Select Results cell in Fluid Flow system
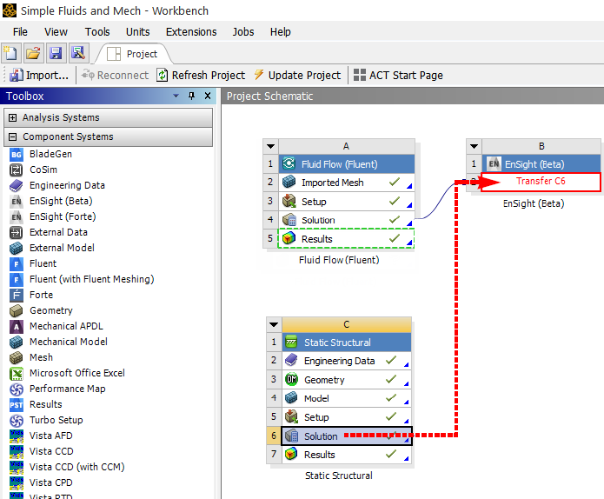604x499 pixels. (x=346, y=238)
